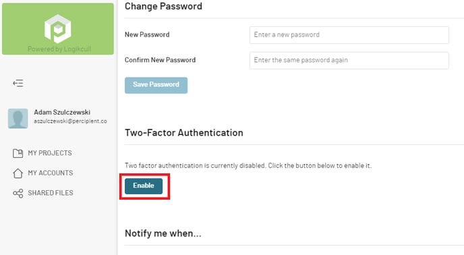Viewport: 464px width, 255px height.
Task: Click the user avatar picture
Action: click(x=18, y=119)
